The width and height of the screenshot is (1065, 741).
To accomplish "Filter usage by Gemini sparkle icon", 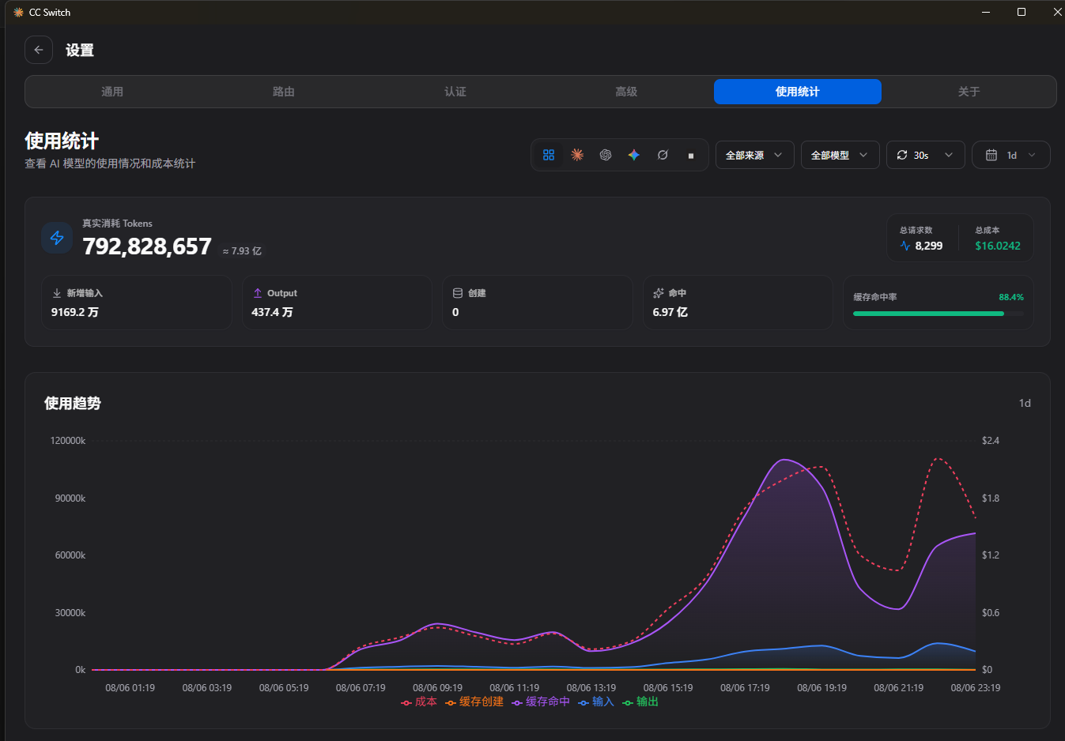I will 634,155.
